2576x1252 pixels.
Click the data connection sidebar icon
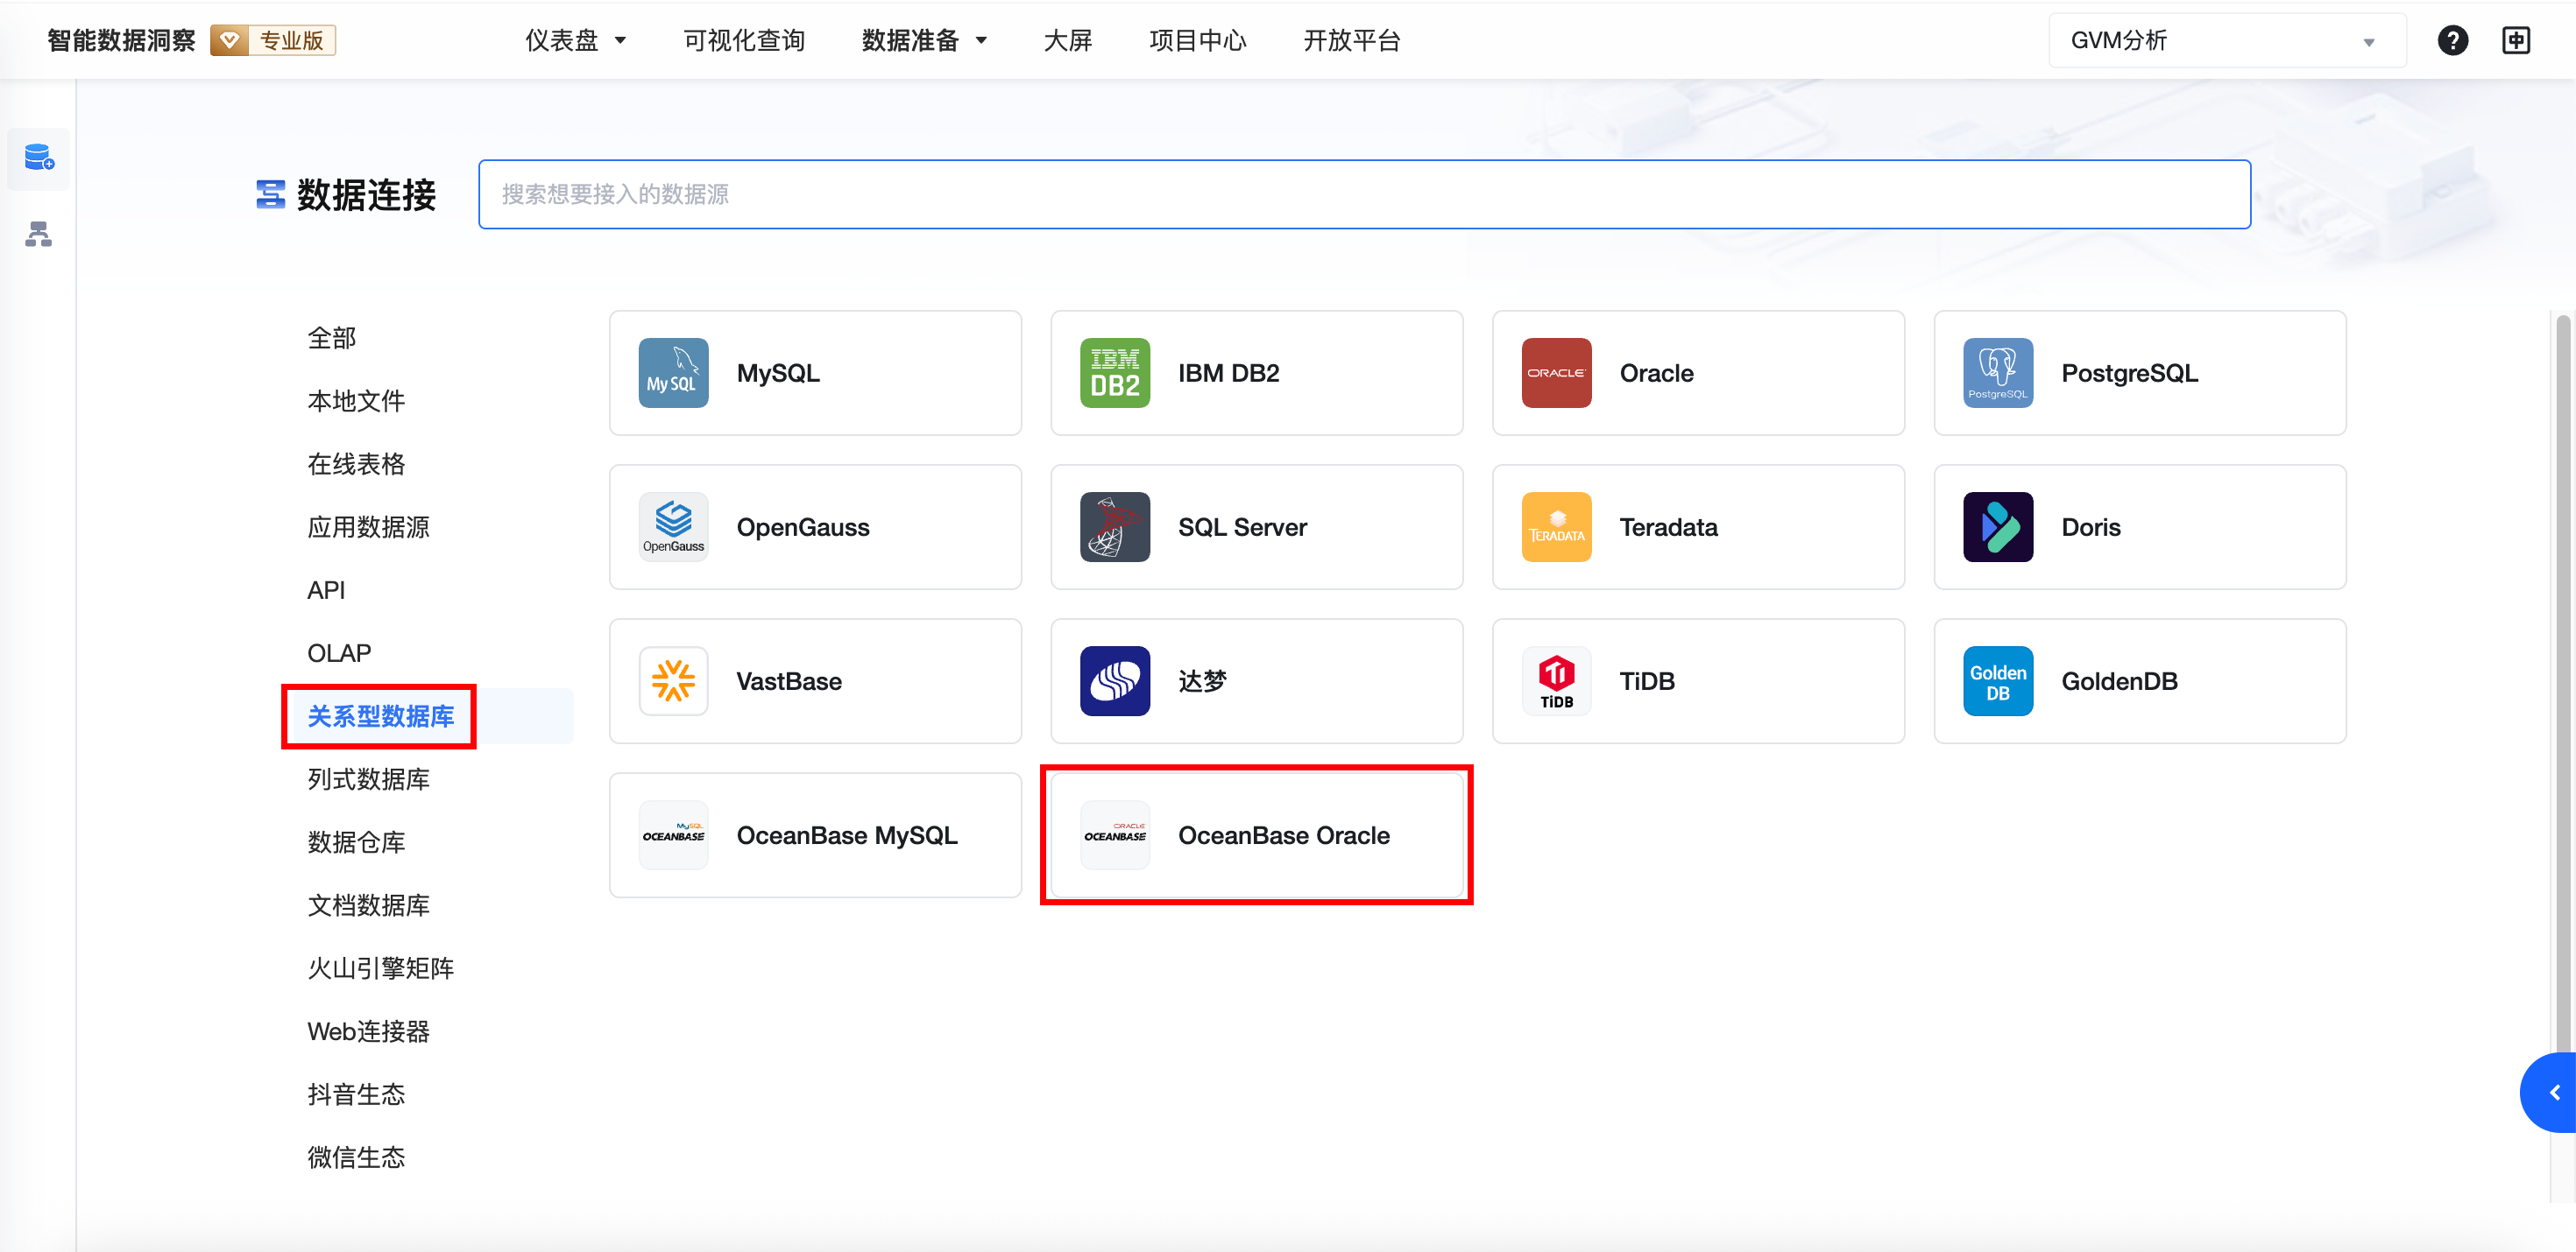(x=39, y=158)
